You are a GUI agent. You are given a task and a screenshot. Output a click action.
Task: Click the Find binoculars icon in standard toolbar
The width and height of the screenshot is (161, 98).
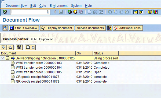point(95,12)
